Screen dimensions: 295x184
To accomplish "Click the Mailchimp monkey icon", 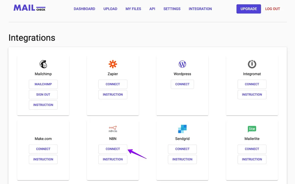I will (x=43, y=64).
